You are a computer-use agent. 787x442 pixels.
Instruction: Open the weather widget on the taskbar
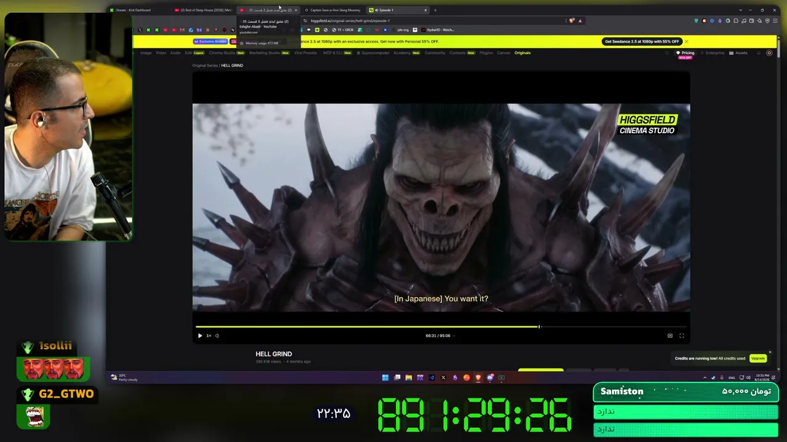click(x=125, y=378)
